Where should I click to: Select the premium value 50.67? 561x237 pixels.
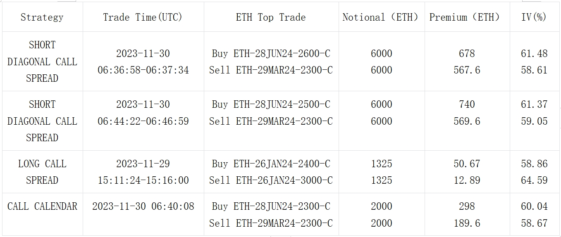click(x=467, y=164)
